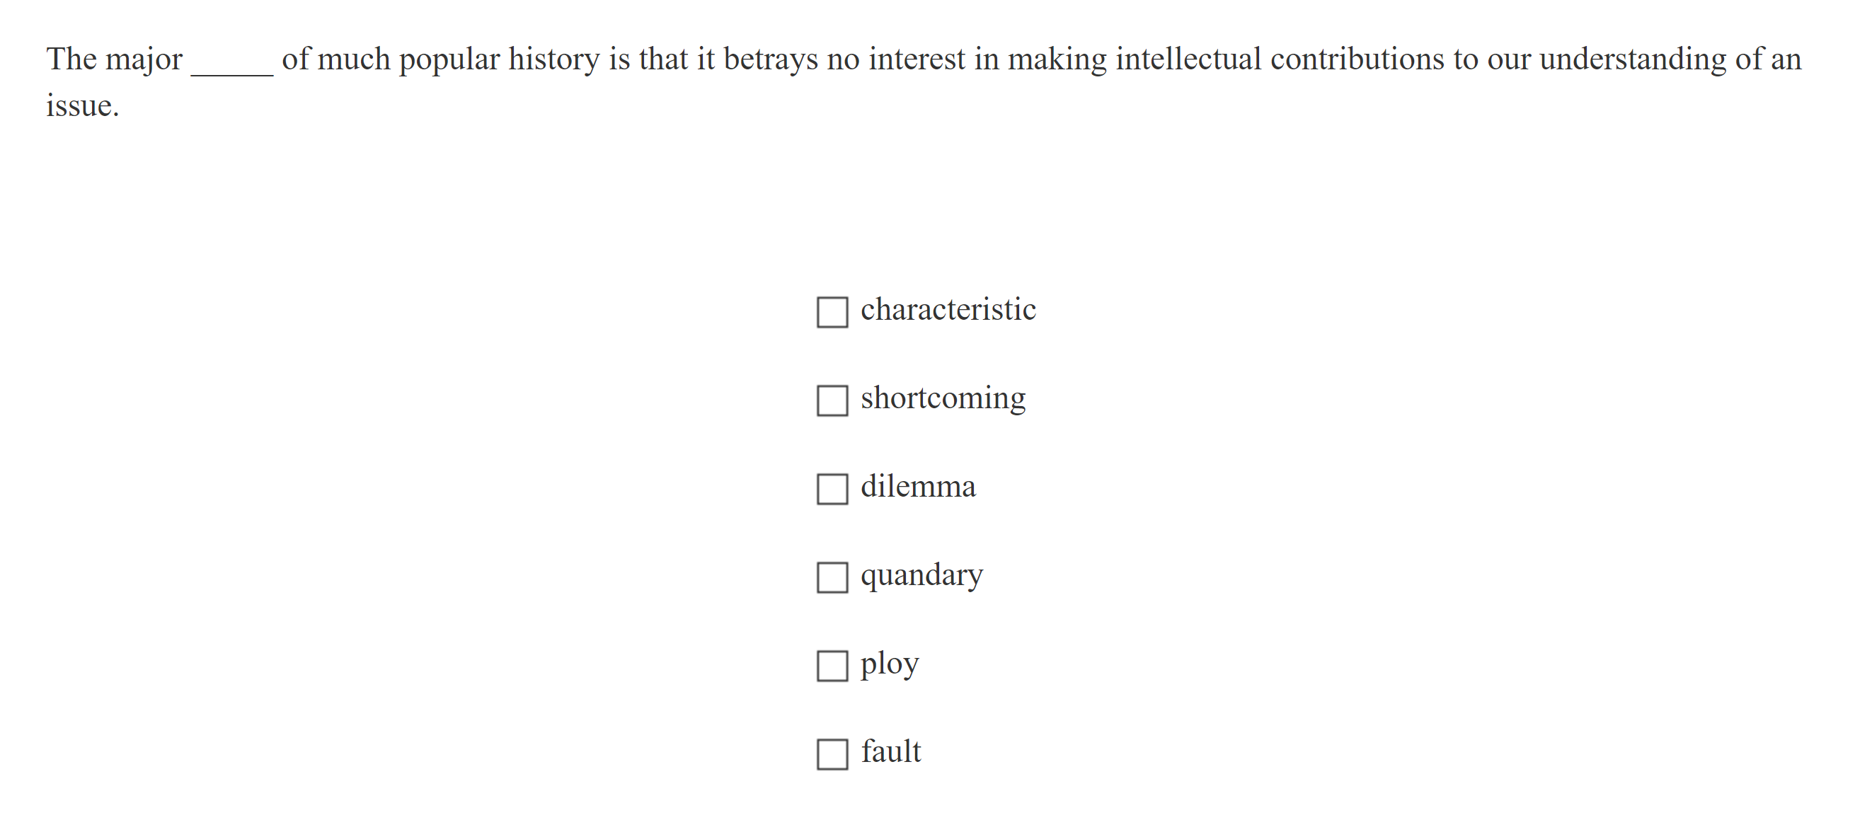Tick the box beside 'shortcoming'

pyautogui.click(x=832, y=401)
